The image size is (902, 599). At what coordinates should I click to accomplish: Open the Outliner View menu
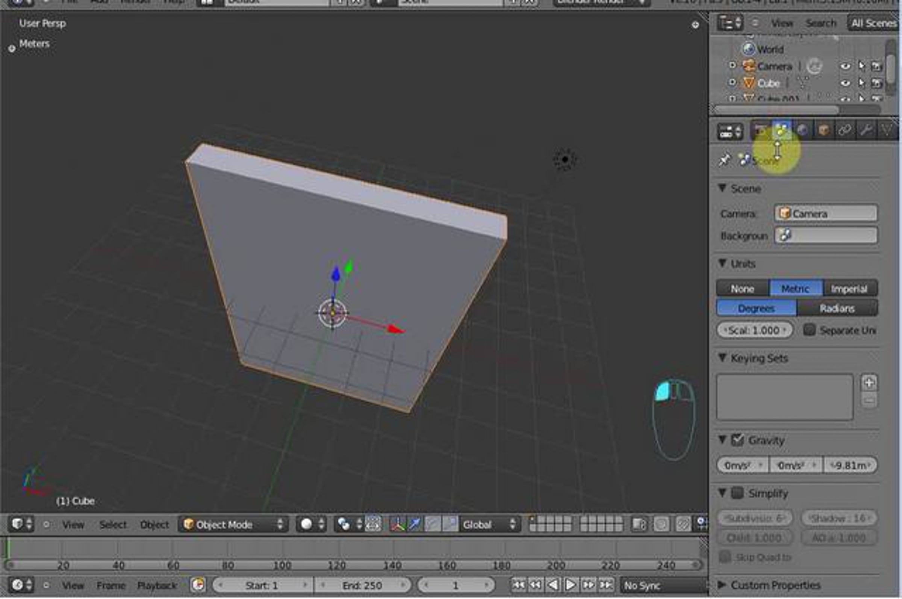coord(782,23)
